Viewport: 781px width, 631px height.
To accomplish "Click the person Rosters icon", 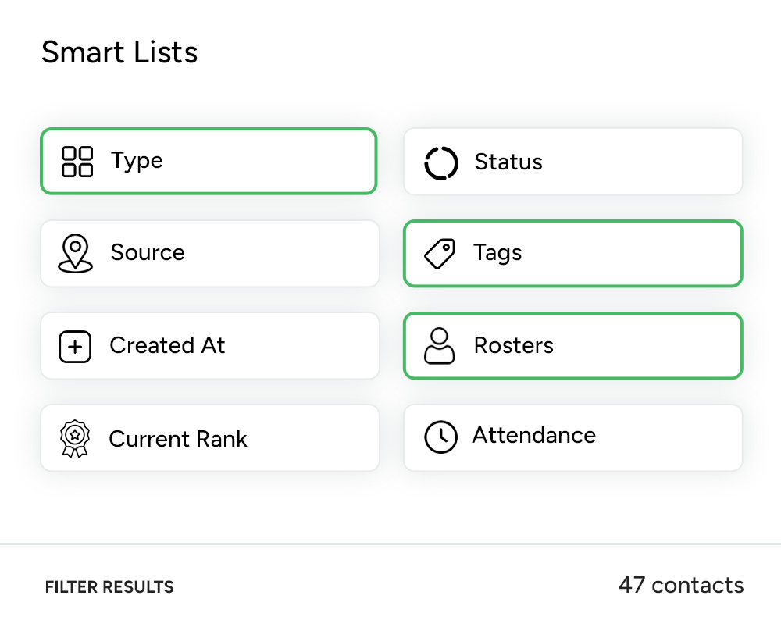I will (440, 346).
